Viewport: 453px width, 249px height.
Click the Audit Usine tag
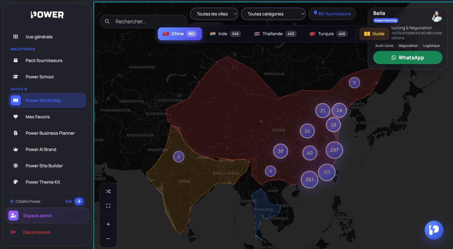pyautogui.click(x=384, y=46)
